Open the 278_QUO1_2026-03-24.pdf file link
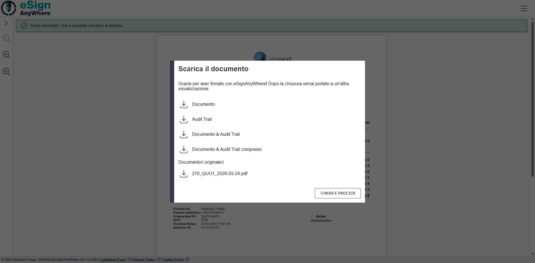This screenshot has width=535, height=263. 220,173
